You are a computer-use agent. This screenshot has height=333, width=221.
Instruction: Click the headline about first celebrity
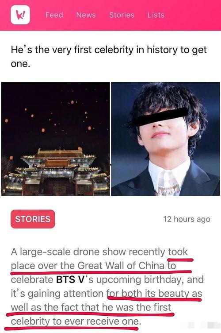coord(109,57)
